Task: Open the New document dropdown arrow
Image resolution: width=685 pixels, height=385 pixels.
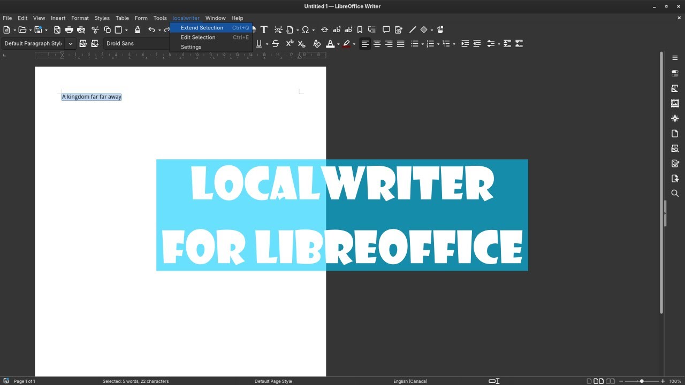Action: [x=14, y=30]
